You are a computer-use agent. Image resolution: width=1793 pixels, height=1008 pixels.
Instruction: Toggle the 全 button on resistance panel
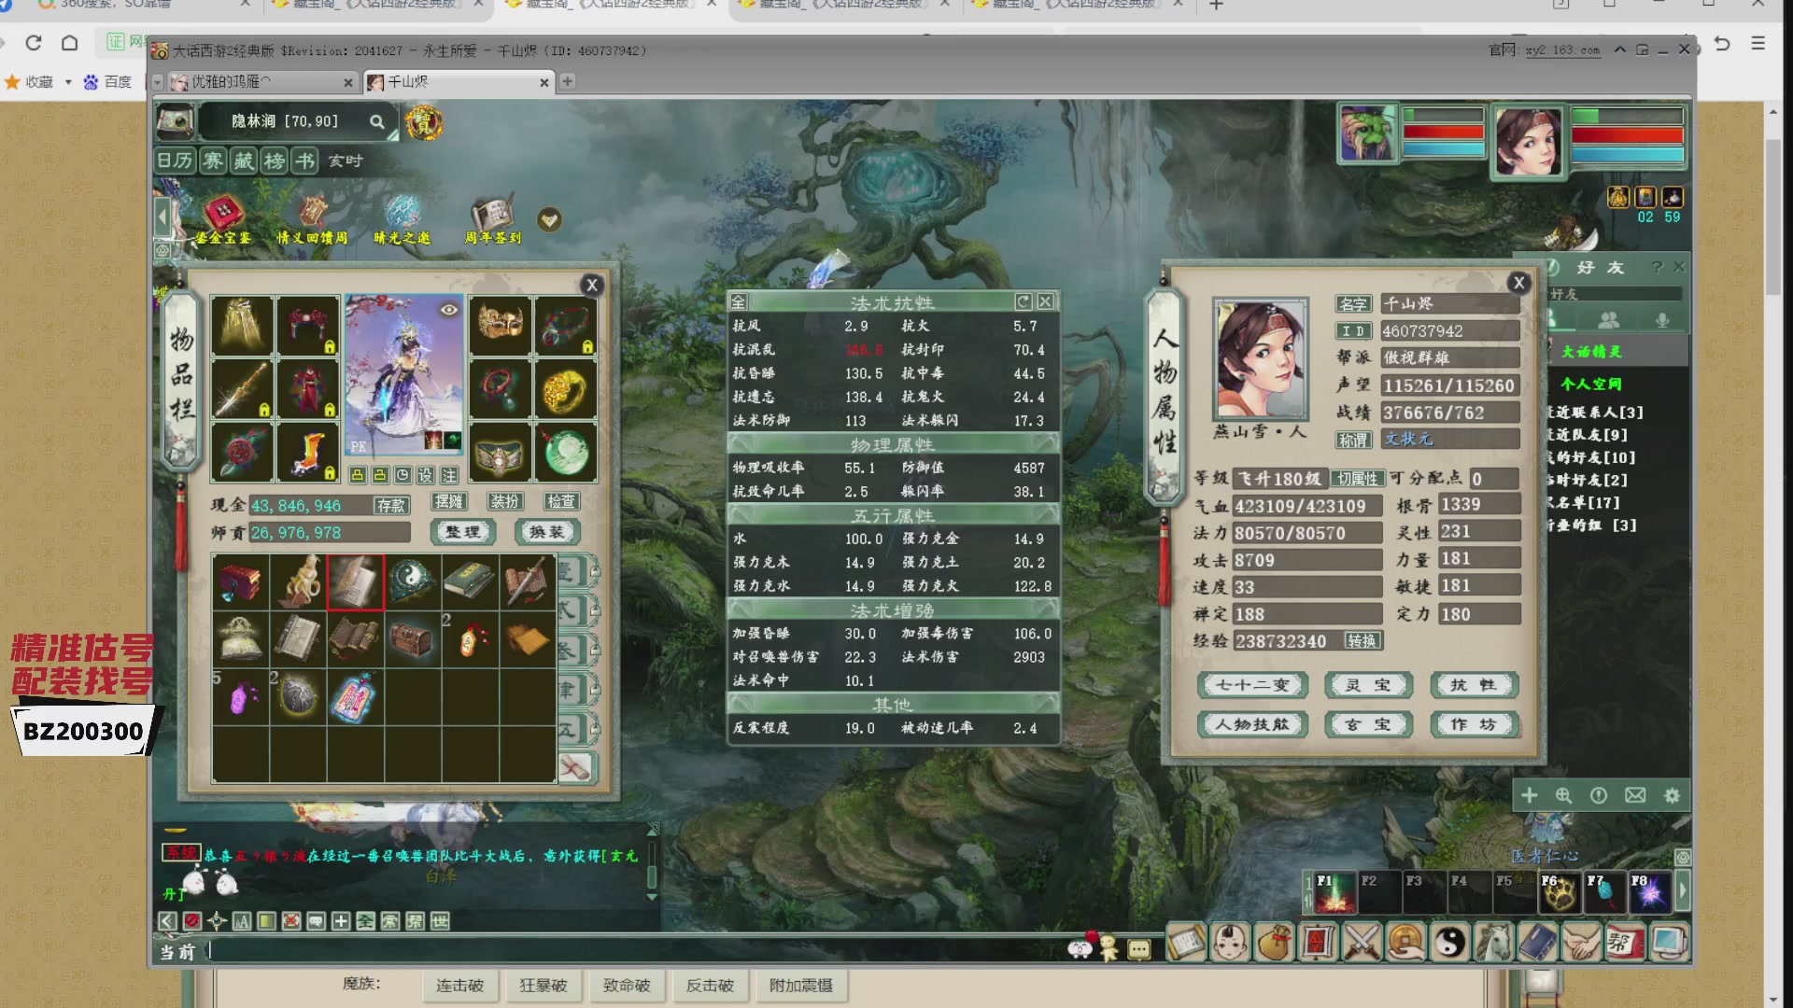(x=739, y=301)
